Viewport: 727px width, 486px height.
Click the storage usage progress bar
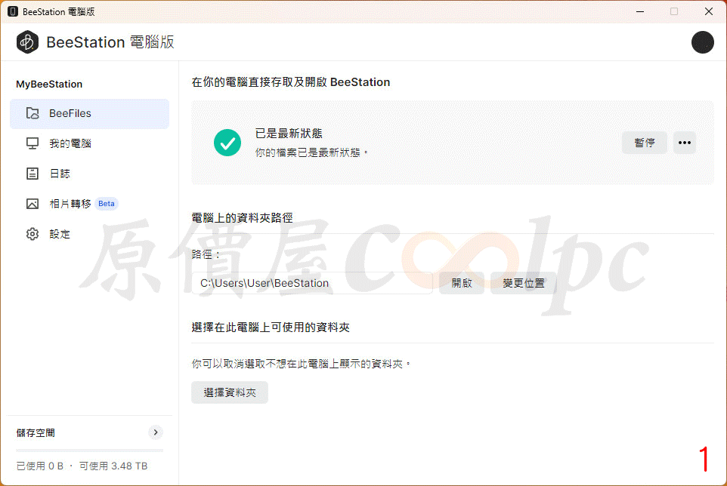[89, 450]
